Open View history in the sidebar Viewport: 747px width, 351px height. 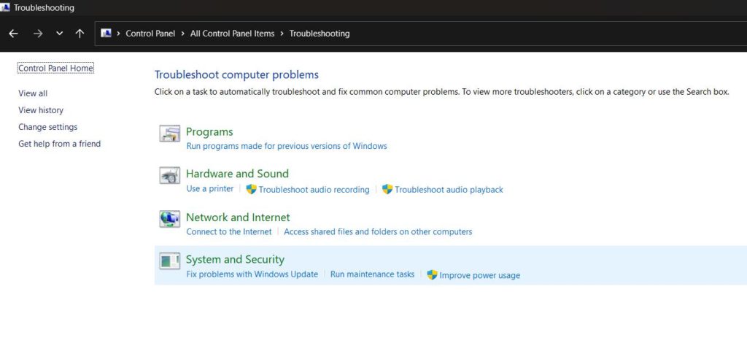[41, 110]
